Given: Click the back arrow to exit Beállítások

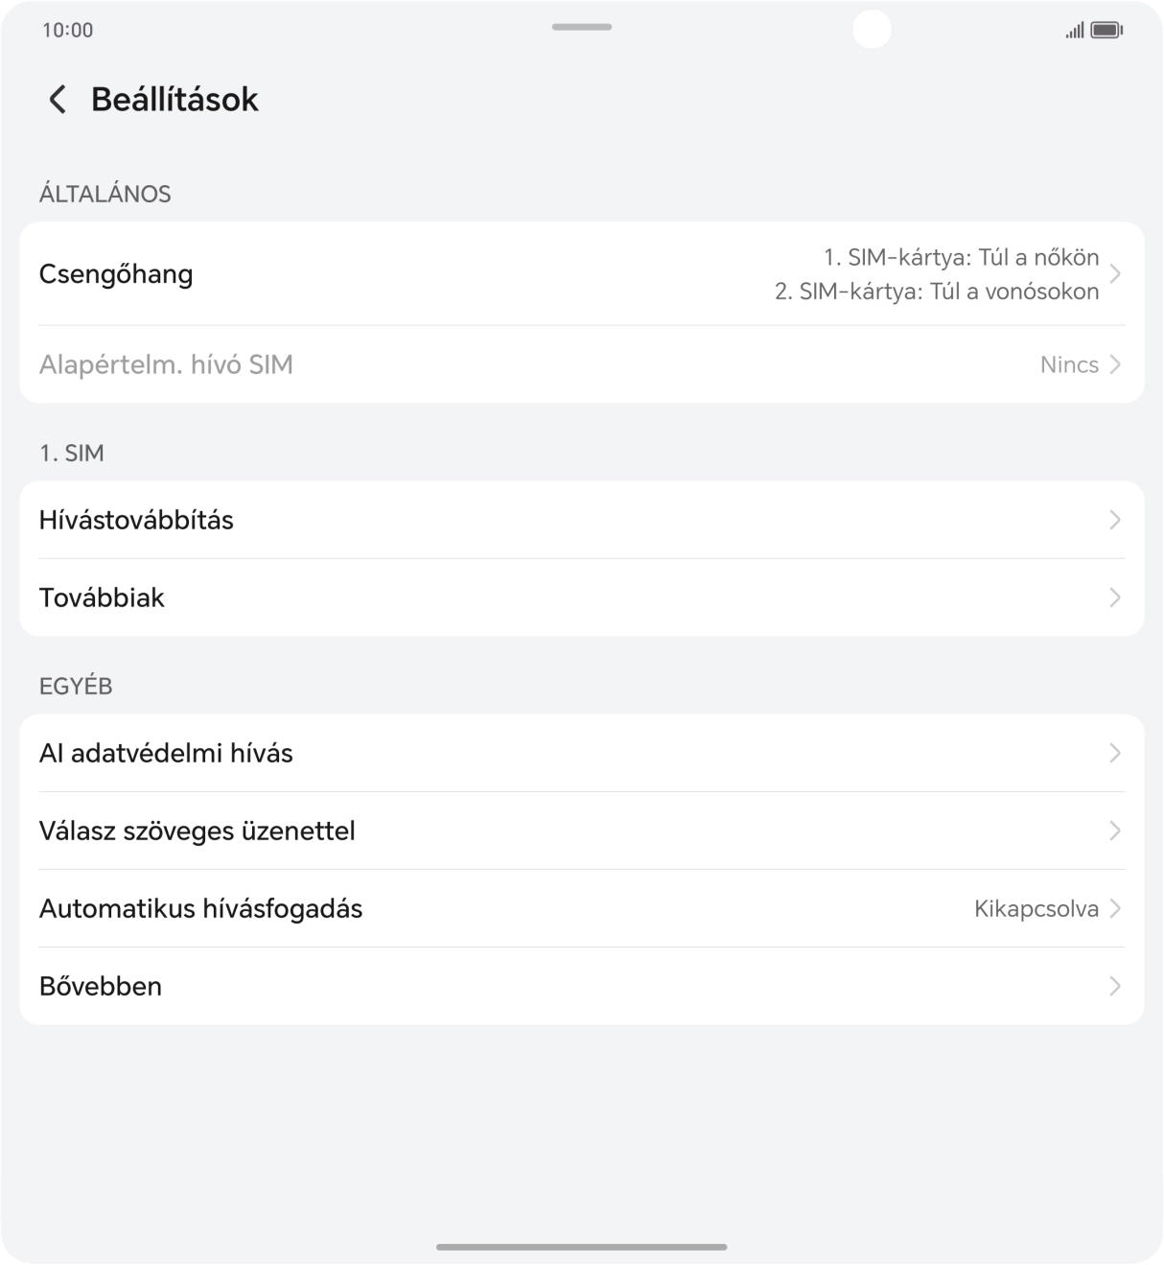Looking at the screenshot, I should pyautogui.click(x=57, y=99).
